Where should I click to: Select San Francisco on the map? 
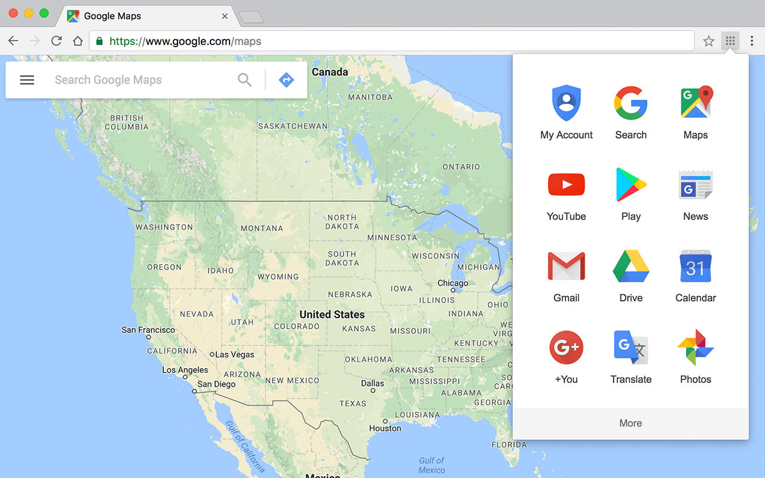tap(148, 330)
